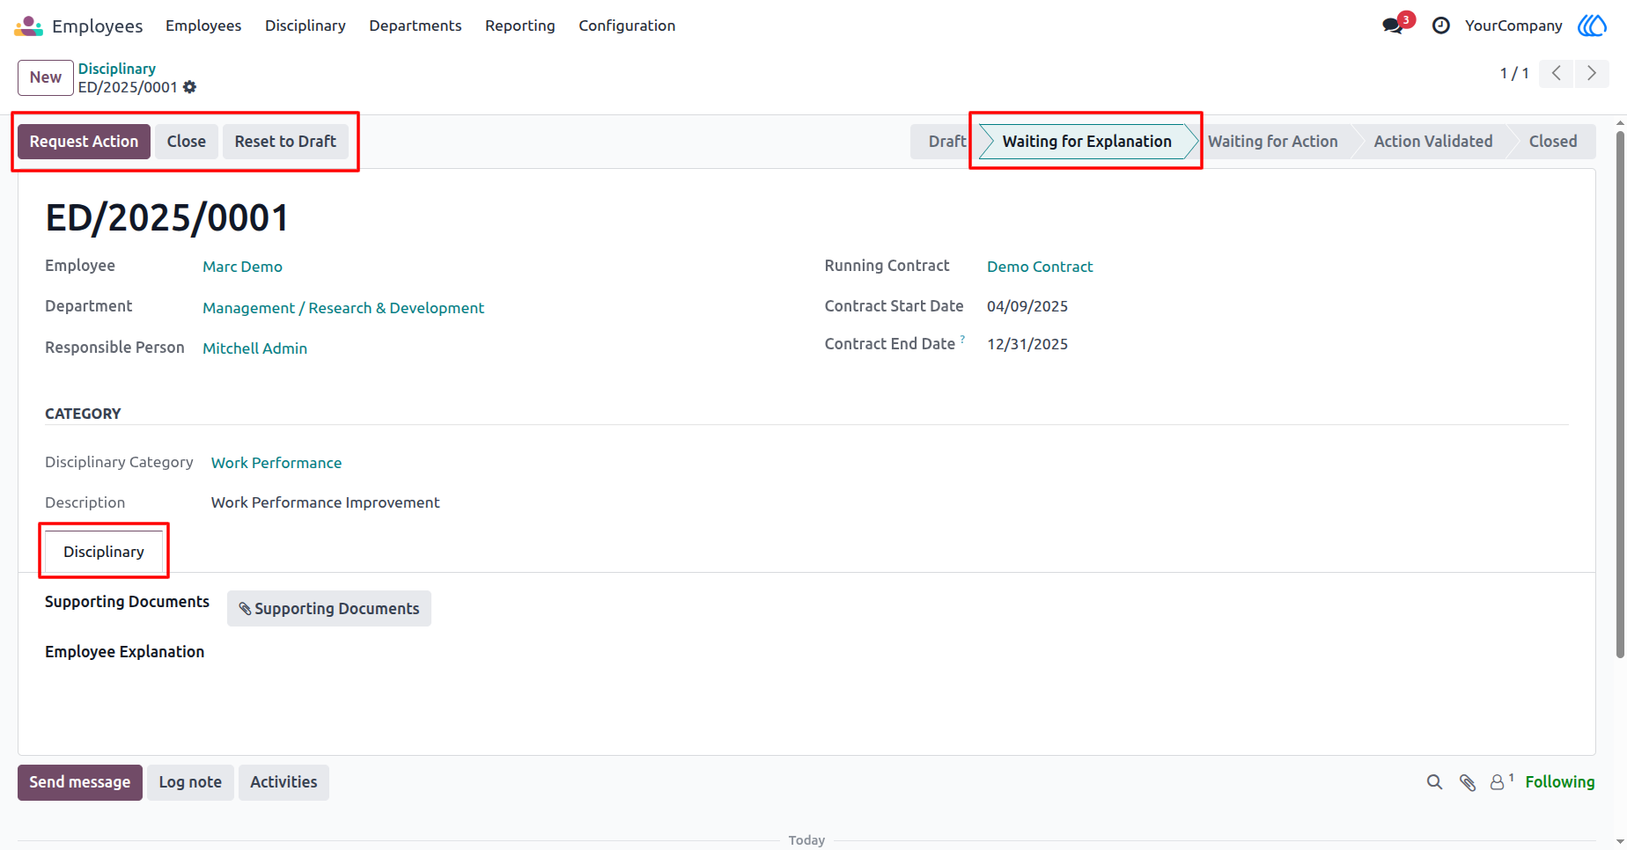This screenshot has height=850, width=1627.
Task: Click the vertical page scrollbar
Action: click(1620, 394)
